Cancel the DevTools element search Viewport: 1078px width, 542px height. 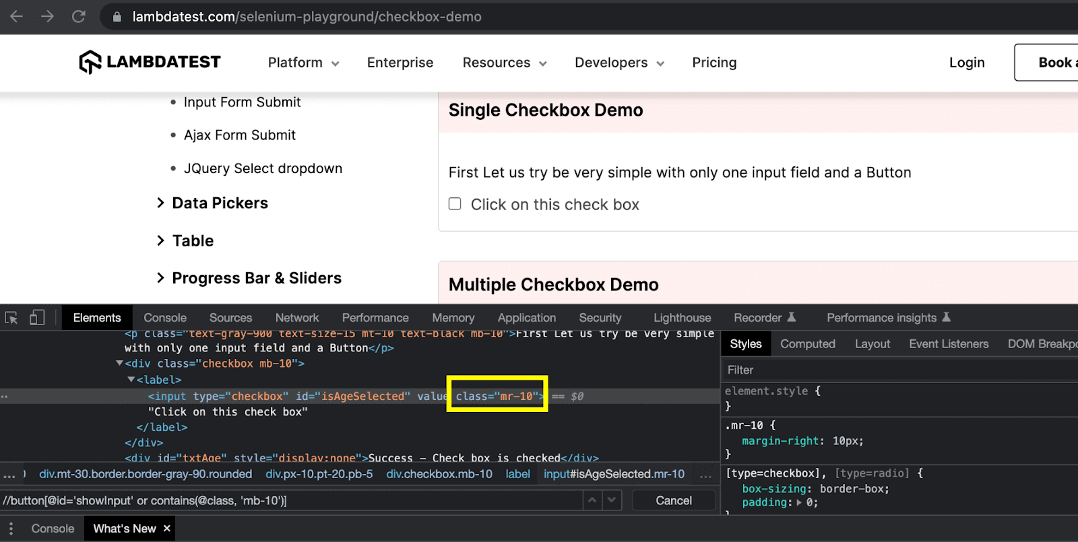click(673, 500)
